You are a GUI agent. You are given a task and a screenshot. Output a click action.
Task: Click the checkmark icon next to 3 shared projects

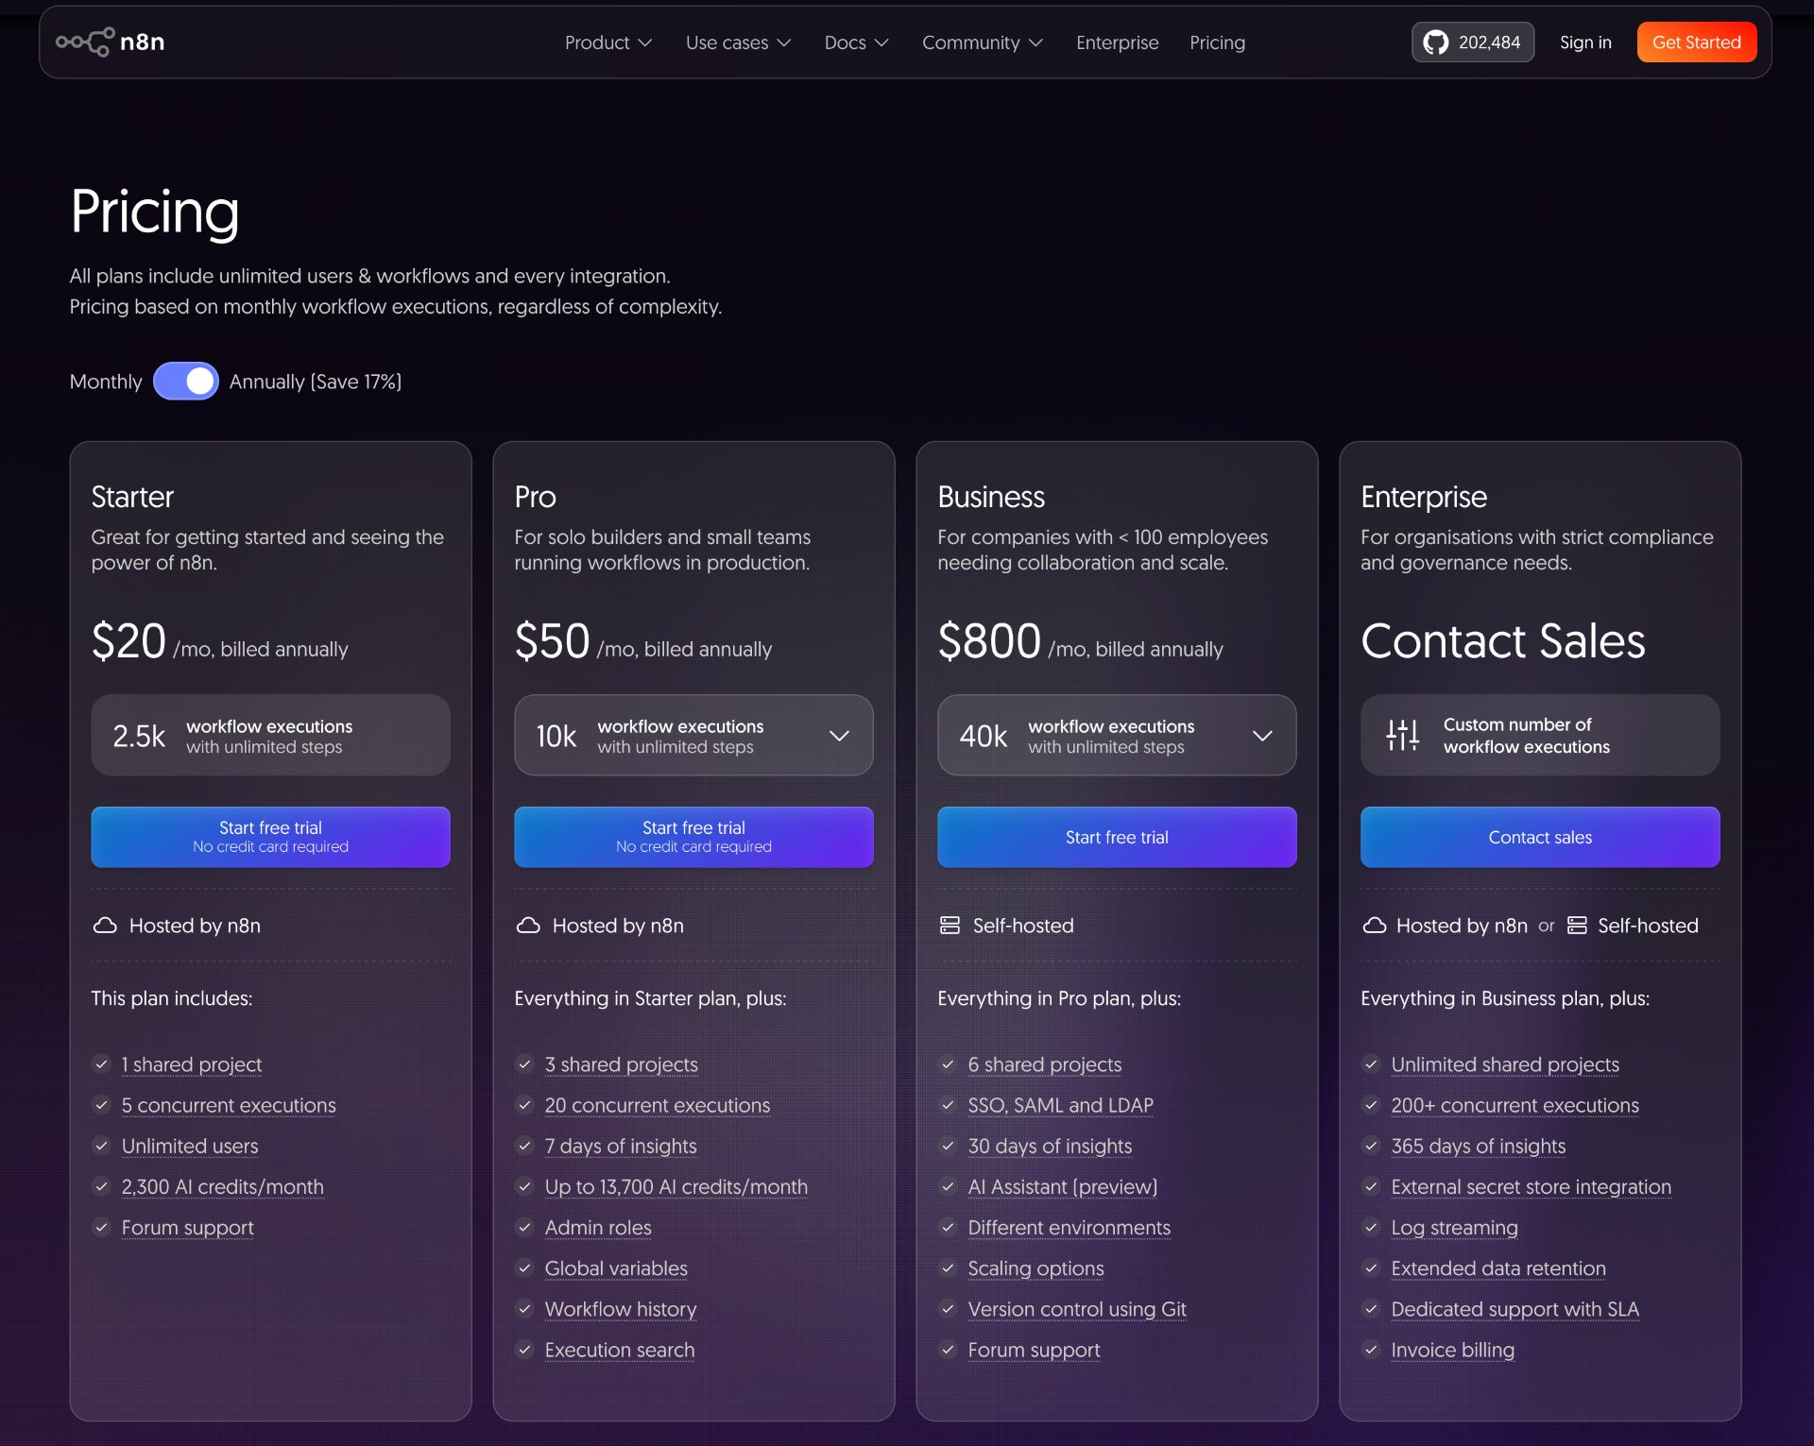click(524, 1064)
